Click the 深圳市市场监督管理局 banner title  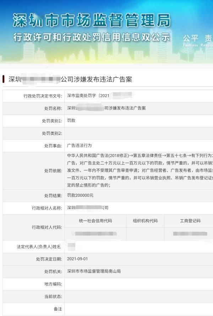92,21
